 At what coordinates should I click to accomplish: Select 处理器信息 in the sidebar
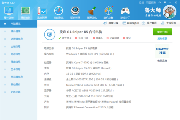(x=17, y=39)
